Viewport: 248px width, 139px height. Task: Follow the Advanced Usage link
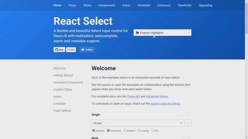[x=157, y=96]
